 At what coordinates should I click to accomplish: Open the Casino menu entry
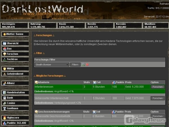(x=15, y=103)
